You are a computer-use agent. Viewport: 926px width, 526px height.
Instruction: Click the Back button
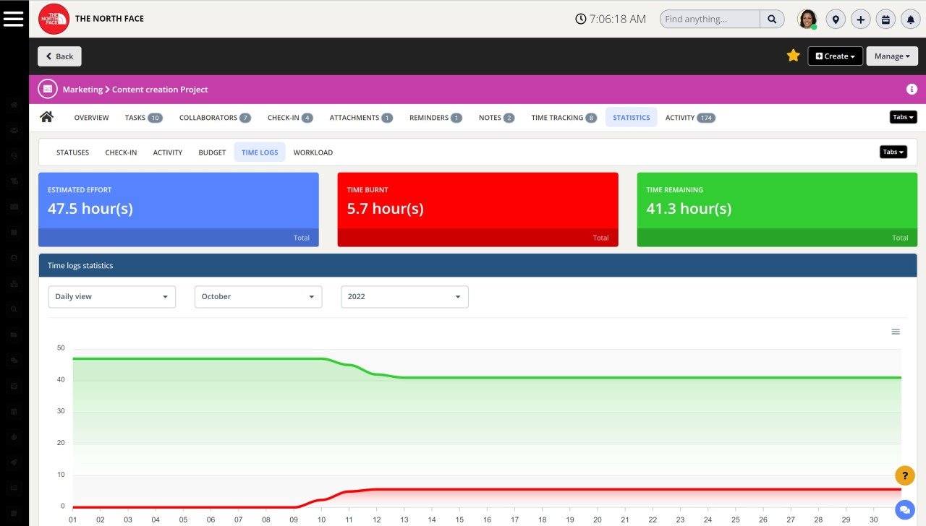(59, 56)
